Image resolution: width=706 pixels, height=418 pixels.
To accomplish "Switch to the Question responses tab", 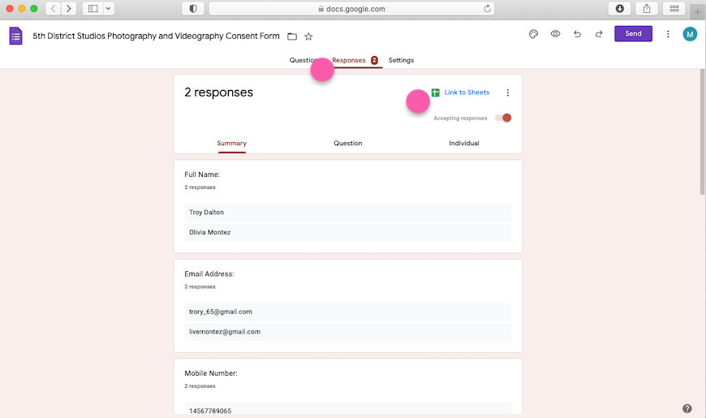I will coord(347,144).
